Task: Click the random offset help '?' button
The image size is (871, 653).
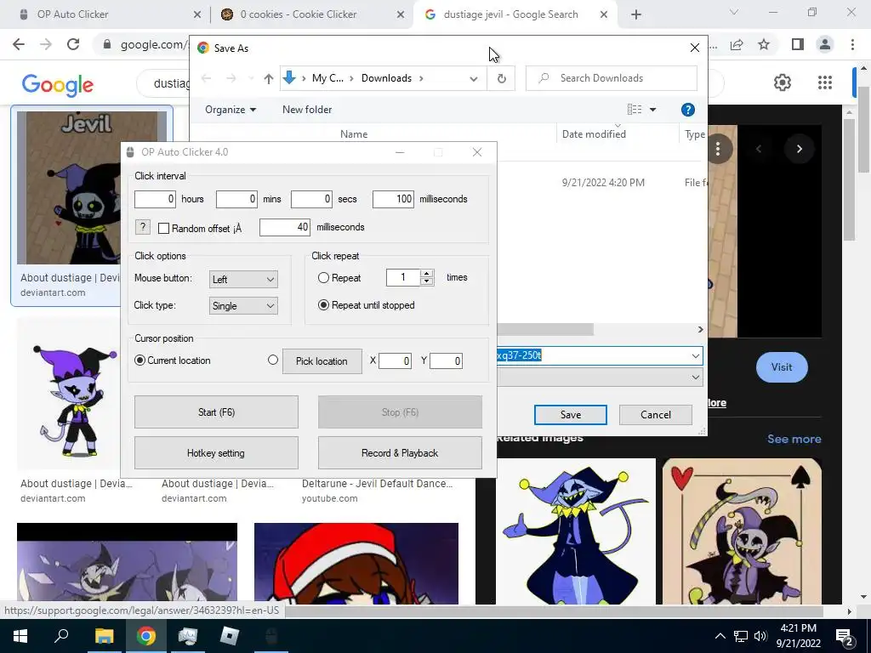Action: tap(143, 226)
